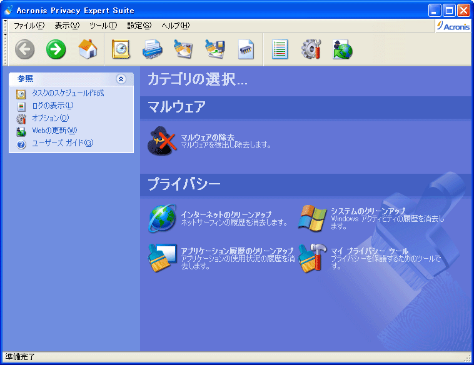Click the sidebar user guide help icon

pyautogui.click(x=21, y=144)
